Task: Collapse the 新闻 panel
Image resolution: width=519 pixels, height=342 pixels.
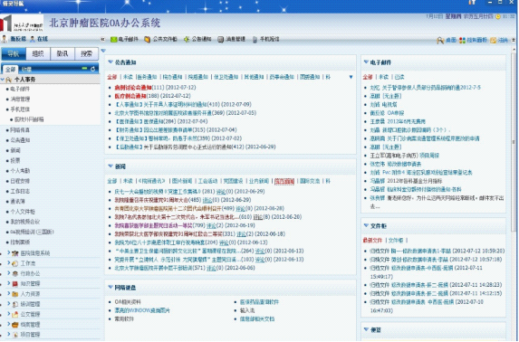Action: pos(111,166)
